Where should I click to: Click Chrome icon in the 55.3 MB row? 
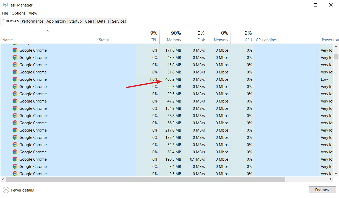point(15,87)
